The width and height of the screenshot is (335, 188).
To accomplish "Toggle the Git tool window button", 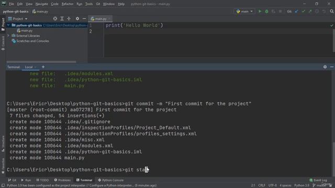I will coord(12,180).
